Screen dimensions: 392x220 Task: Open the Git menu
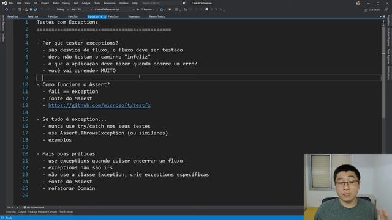tap(36, 3)
